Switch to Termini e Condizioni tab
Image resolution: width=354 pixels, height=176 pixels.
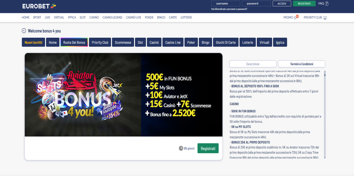[301, 64]
